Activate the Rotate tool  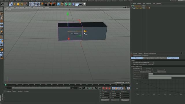click(22, 4)
